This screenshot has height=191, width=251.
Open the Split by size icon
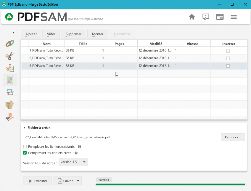pyautogui.click(x=10, y=117)
